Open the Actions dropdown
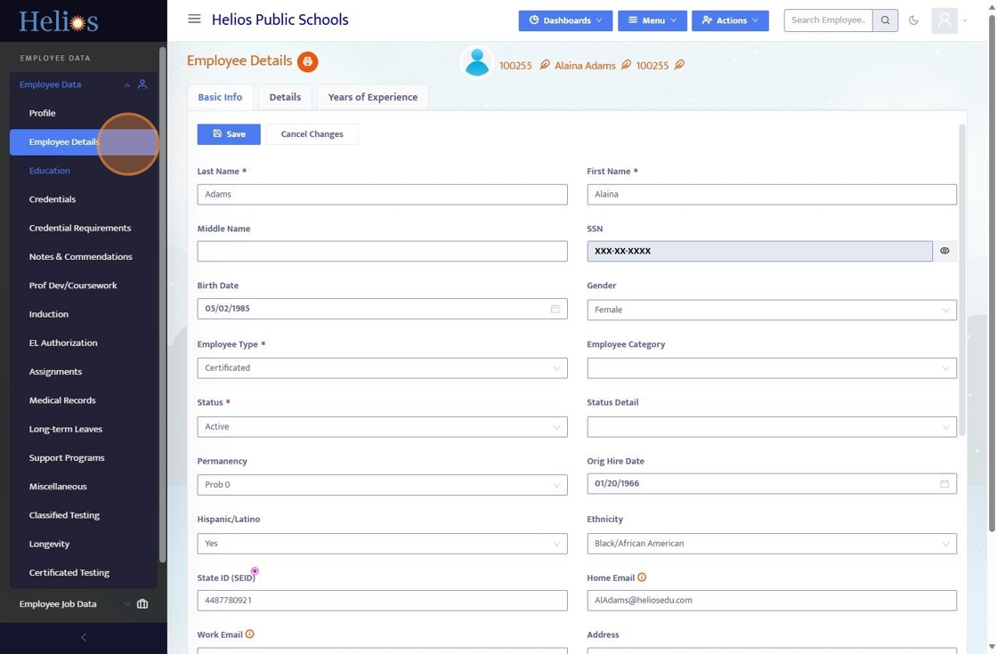 point(730,20)
